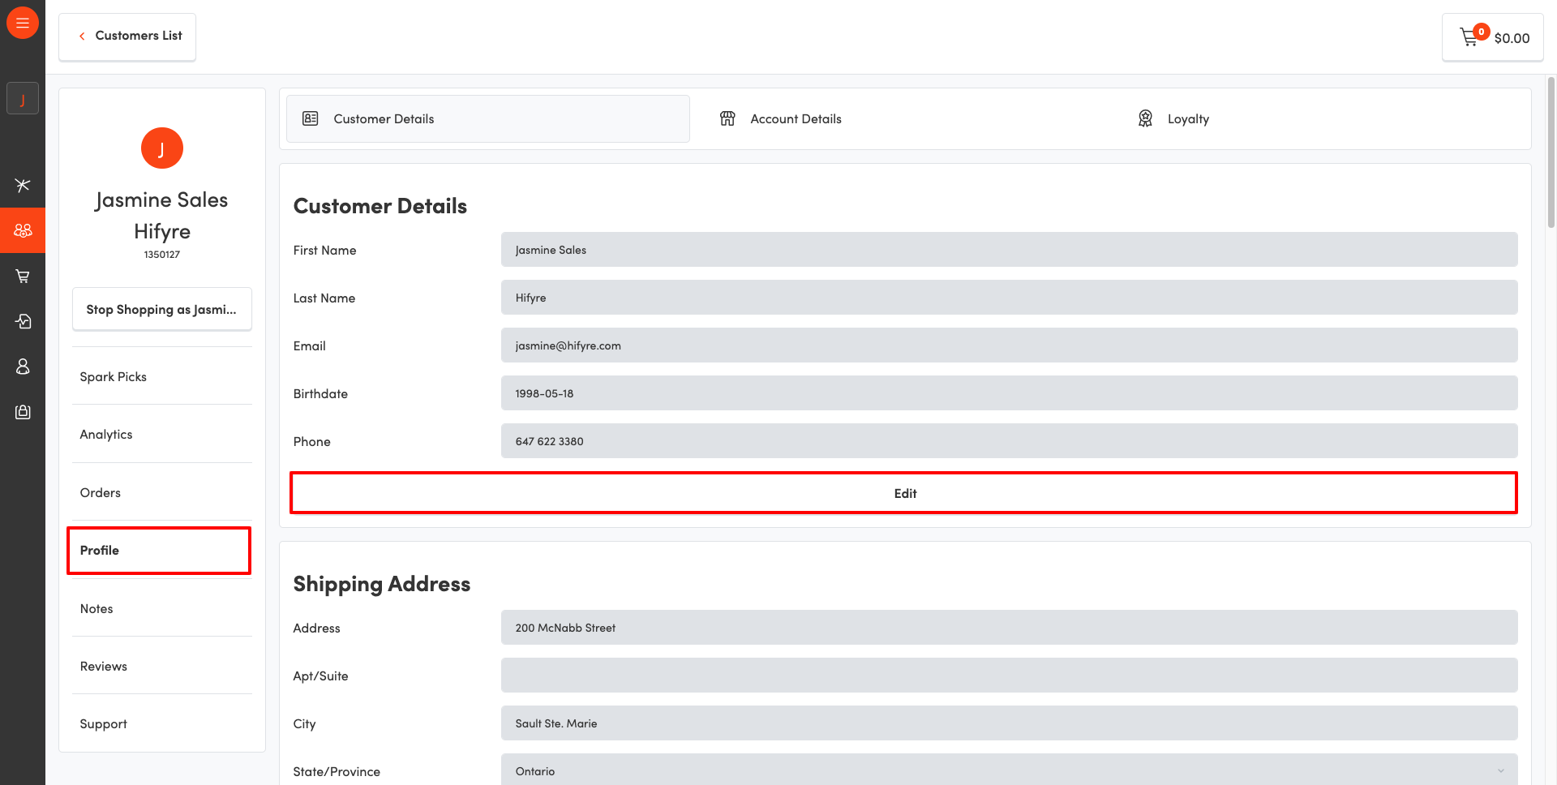Open the shopping cart sidebar icon
Viewport: 1557px width, 785px height.
[23, 277]
